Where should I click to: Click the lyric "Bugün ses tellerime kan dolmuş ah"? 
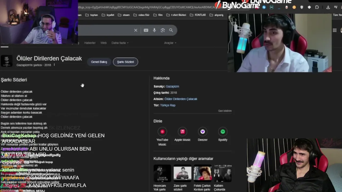(24, 123)
